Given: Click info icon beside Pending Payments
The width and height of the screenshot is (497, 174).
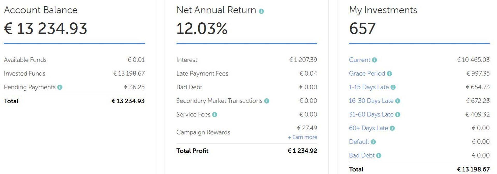Looking at the screenshot, I should point(60,87).
